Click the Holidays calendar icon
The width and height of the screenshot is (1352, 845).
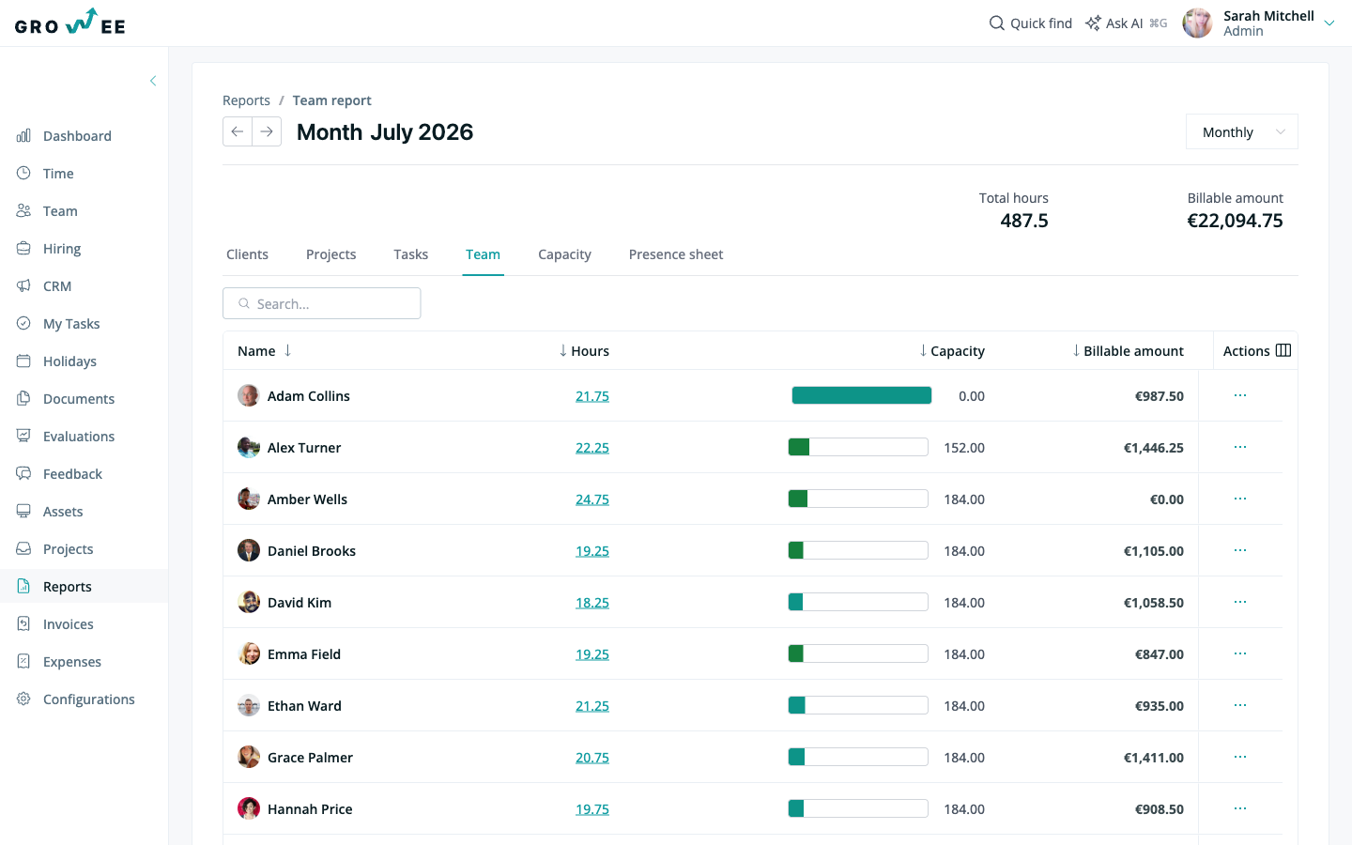pyautogui.click(x=23, y=361)
